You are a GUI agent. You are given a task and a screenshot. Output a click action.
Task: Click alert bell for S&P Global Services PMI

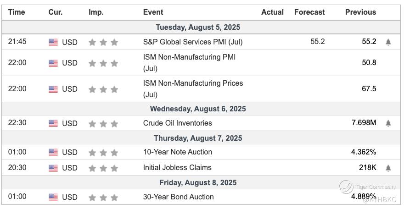coord(388,42)
